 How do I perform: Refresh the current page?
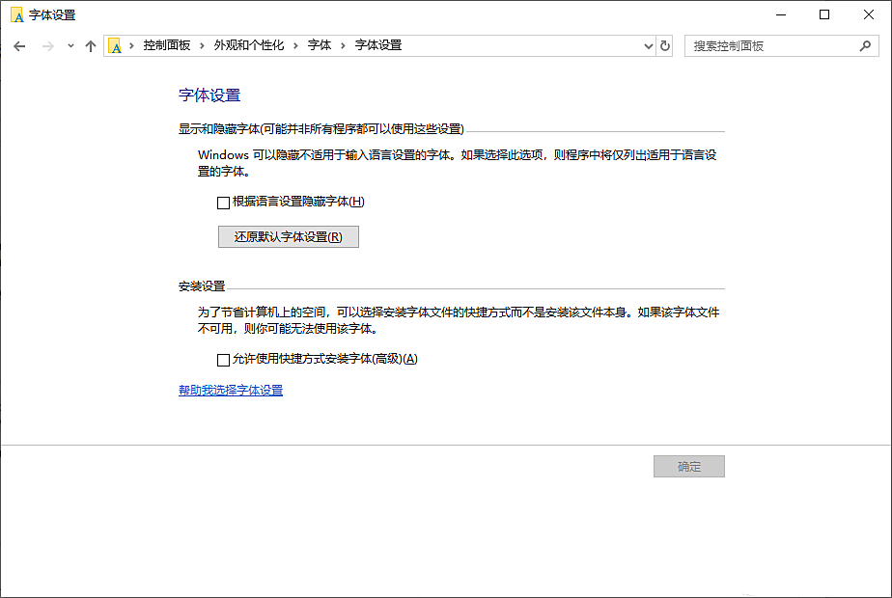coord(665,44)
